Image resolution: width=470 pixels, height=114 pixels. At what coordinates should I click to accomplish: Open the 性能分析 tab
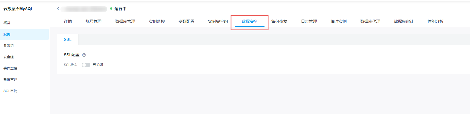tap(436, 21)
